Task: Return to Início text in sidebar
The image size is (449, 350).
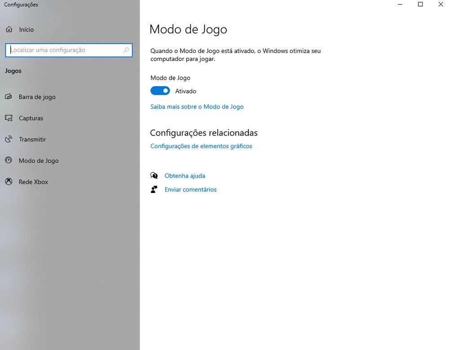Action: [26, 30]
